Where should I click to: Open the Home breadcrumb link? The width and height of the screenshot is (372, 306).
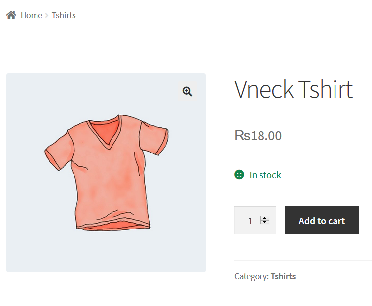[x=31, y=15]
